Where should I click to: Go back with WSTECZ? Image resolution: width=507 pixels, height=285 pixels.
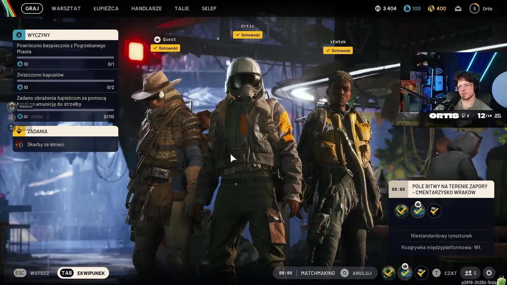40,273
